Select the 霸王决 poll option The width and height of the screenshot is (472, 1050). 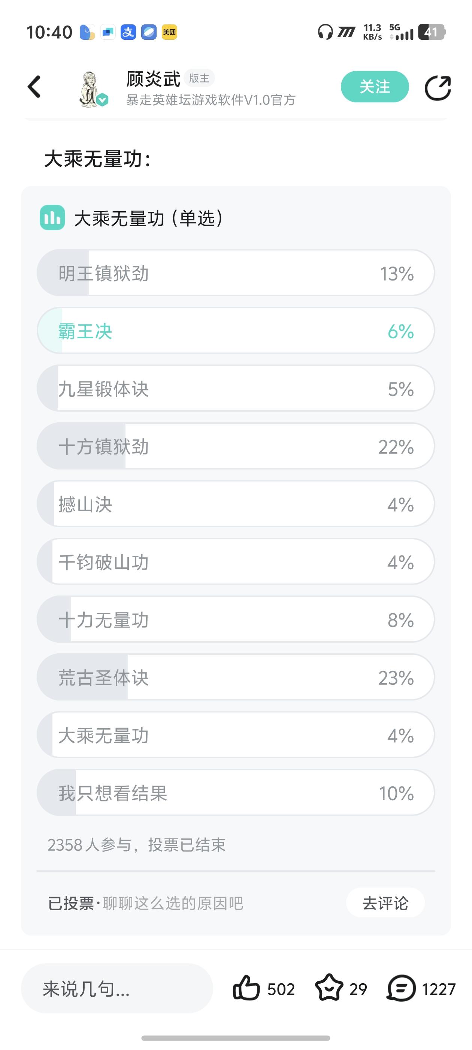(235, 331)
